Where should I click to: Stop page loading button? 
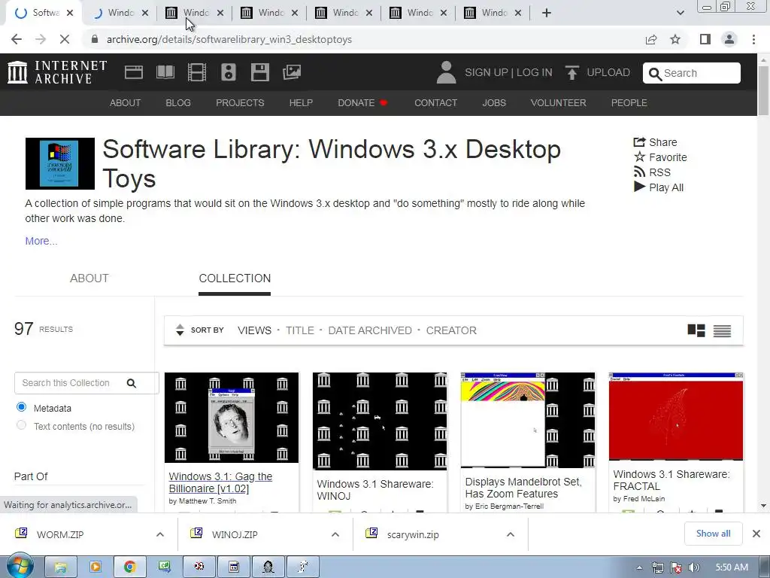pyautogui.click(x=65, y=39)
